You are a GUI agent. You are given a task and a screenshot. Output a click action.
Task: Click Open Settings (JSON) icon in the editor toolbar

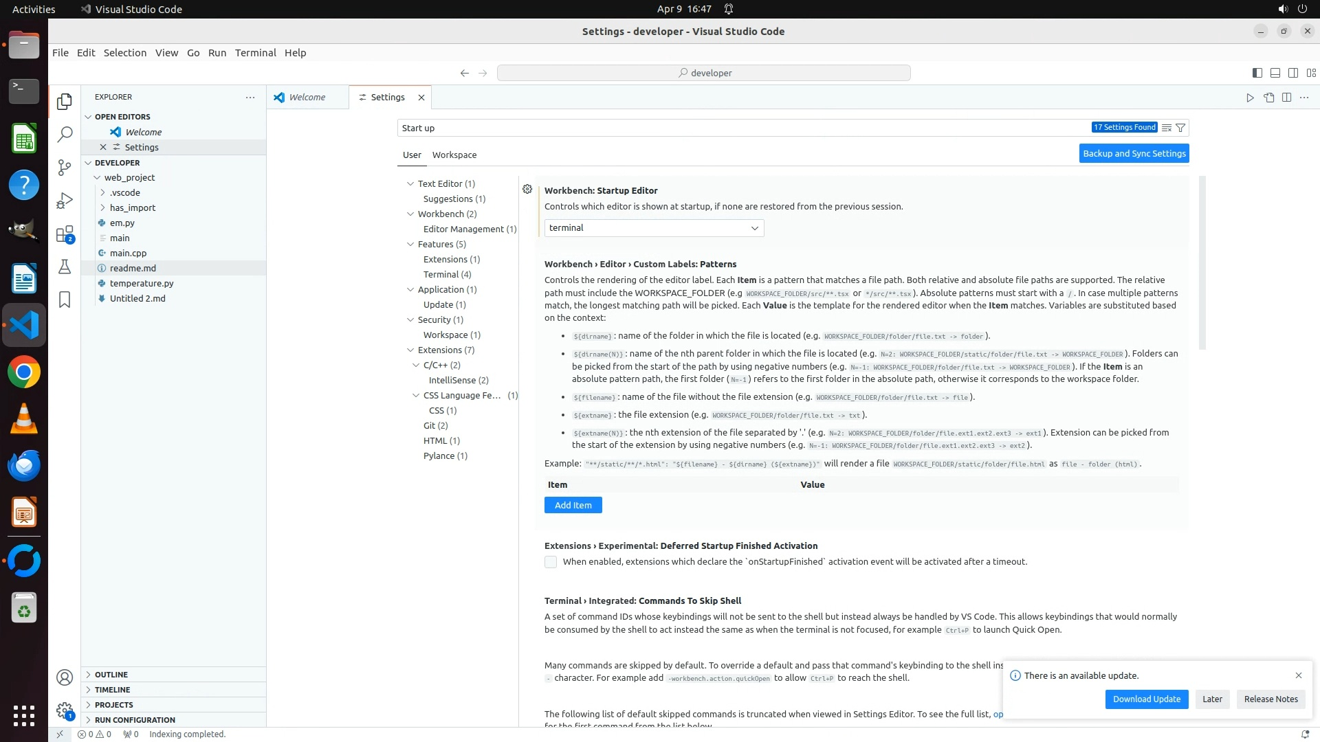pos(1268,98)
